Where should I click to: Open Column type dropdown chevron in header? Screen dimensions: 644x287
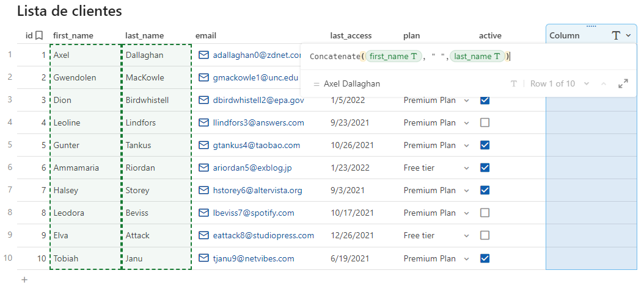628,35
